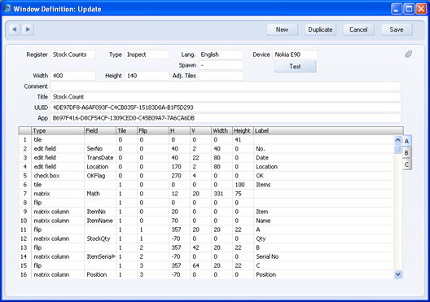430x302 pixels.
Task: Click '270' H value in row 5
Action: [179, 176]
